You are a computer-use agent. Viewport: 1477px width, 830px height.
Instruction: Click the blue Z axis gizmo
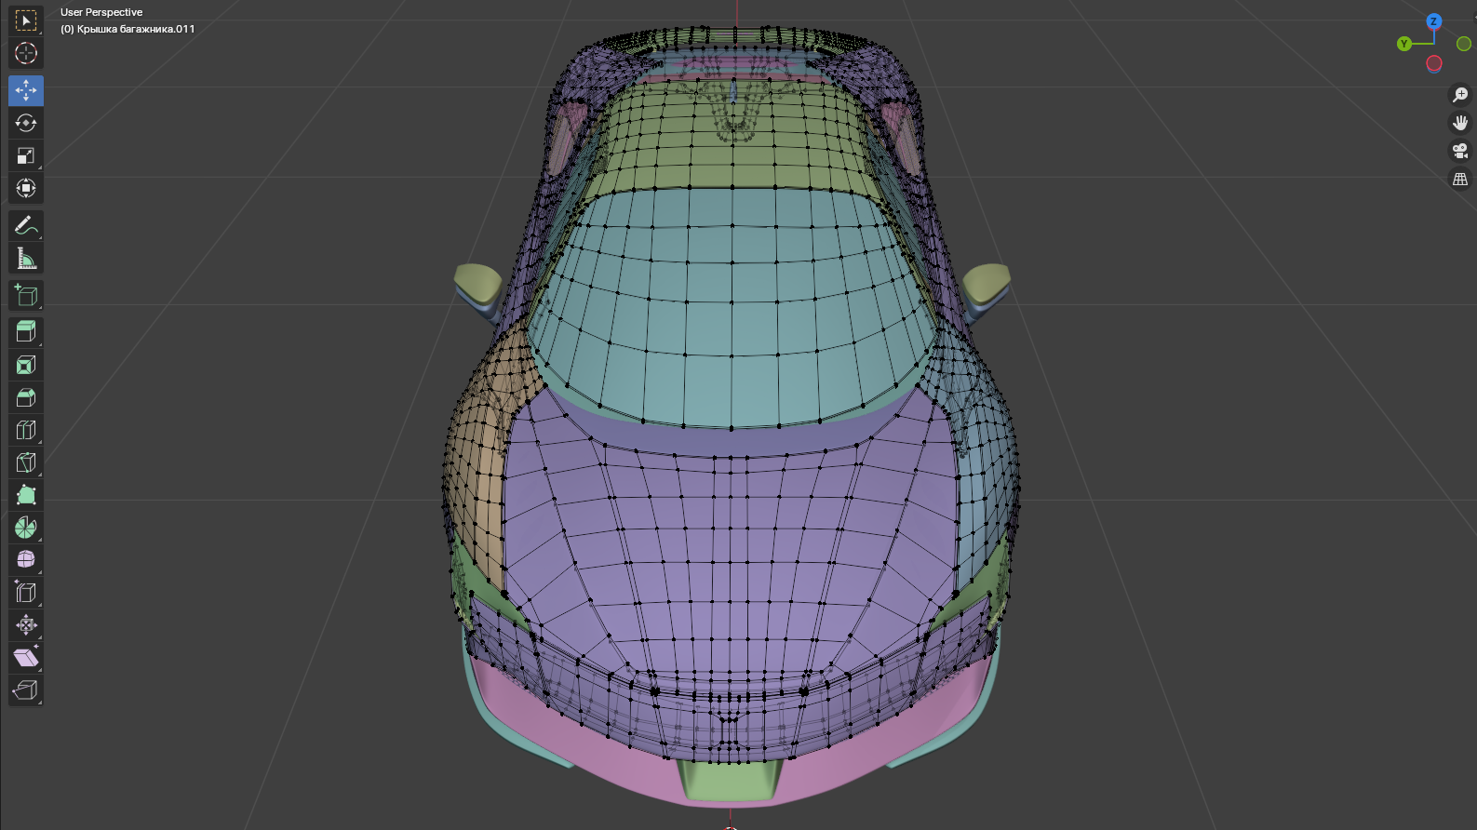pyautogui.click(x=1433, y=21)
